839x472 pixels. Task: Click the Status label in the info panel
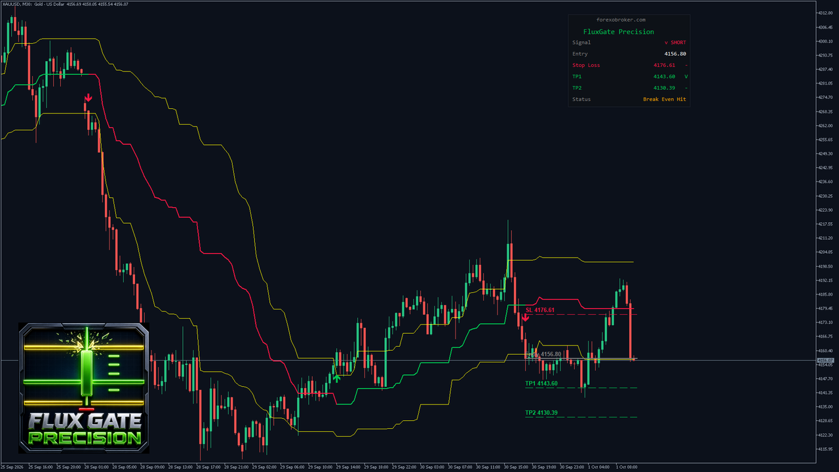581,99
